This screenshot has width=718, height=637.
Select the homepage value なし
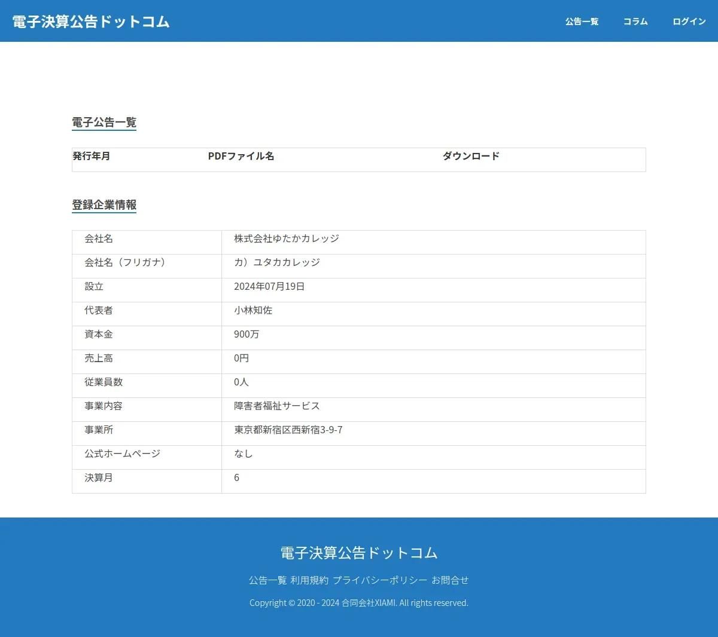244,454
